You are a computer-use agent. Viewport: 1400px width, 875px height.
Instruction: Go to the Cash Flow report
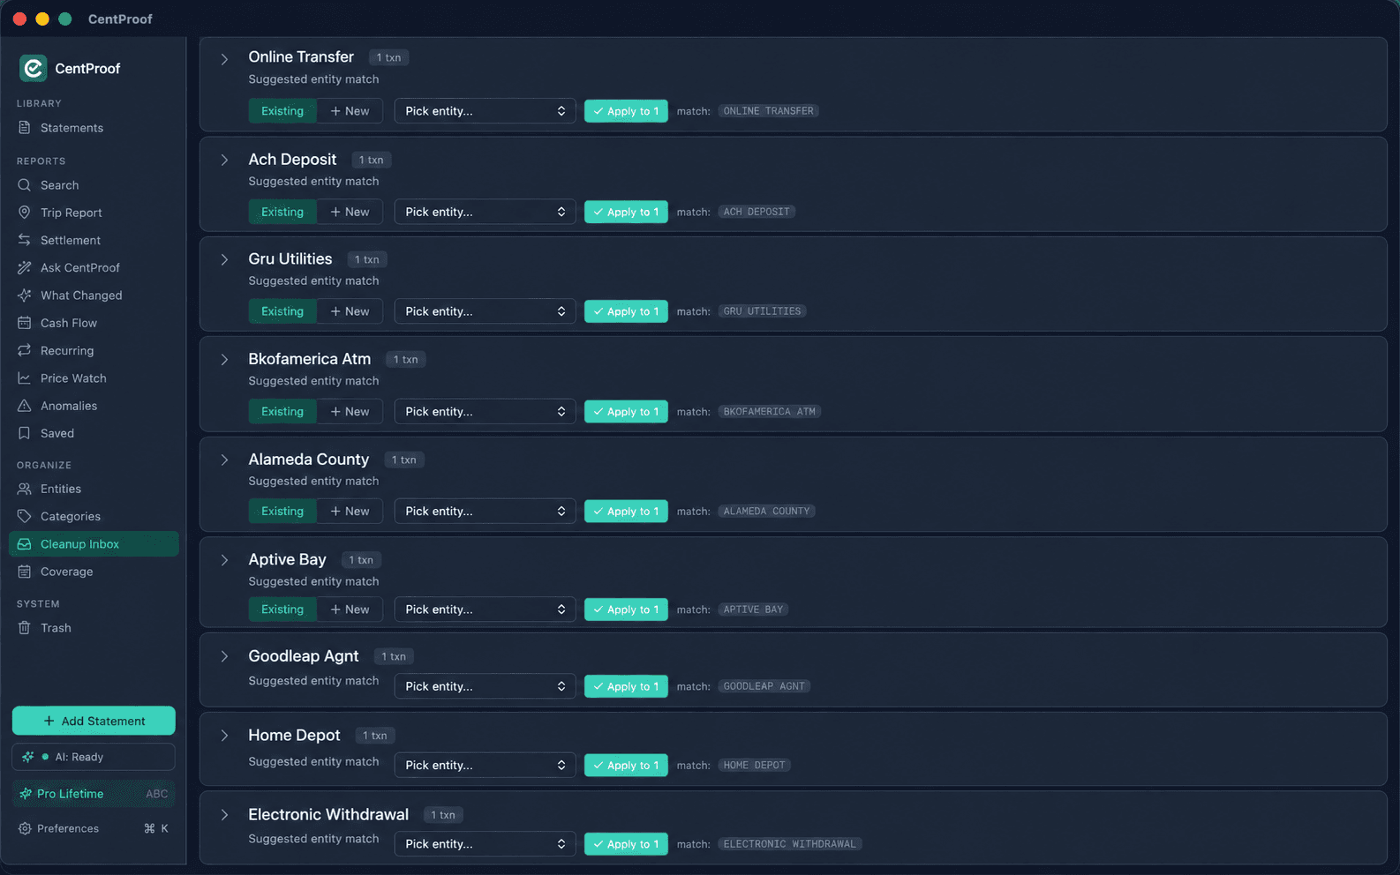point(94,323)
